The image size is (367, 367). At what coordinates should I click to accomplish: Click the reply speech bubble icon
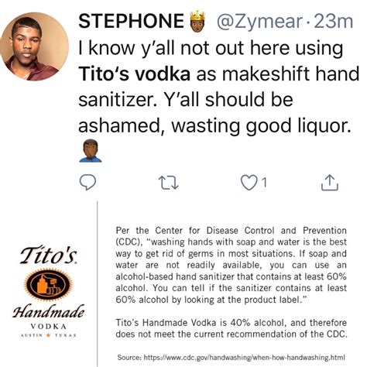[x=87, y=183]
